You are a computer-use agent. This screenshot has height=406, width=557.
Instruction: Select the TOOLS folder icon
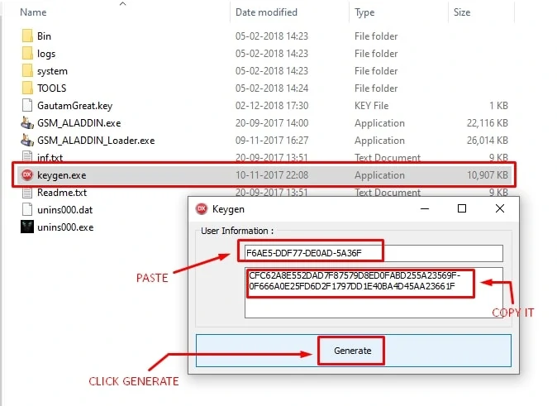(27, 88)
